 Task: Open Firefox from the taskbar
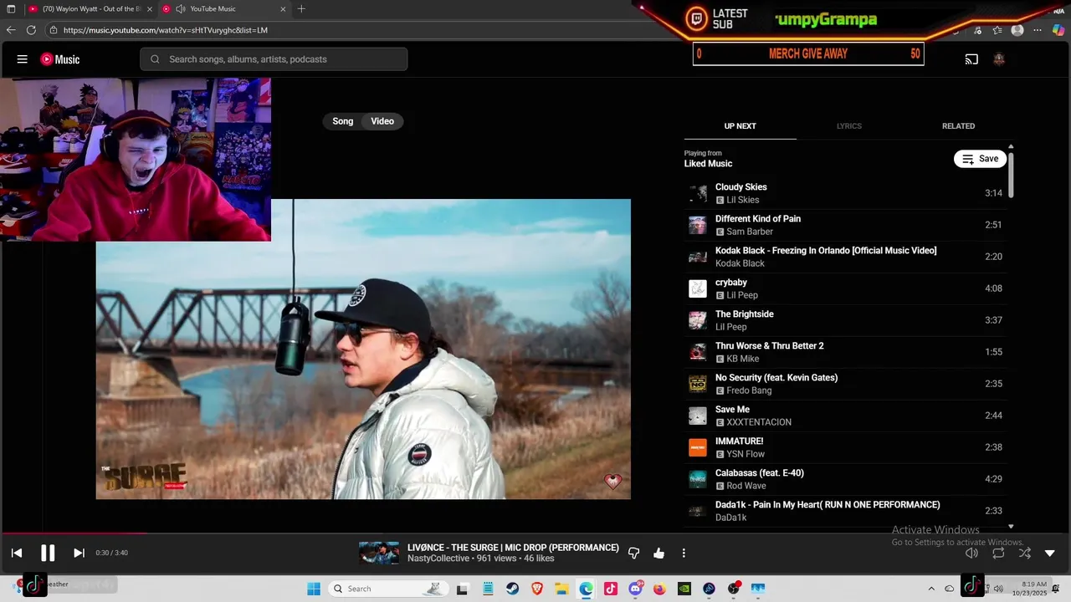click(659, 589)
